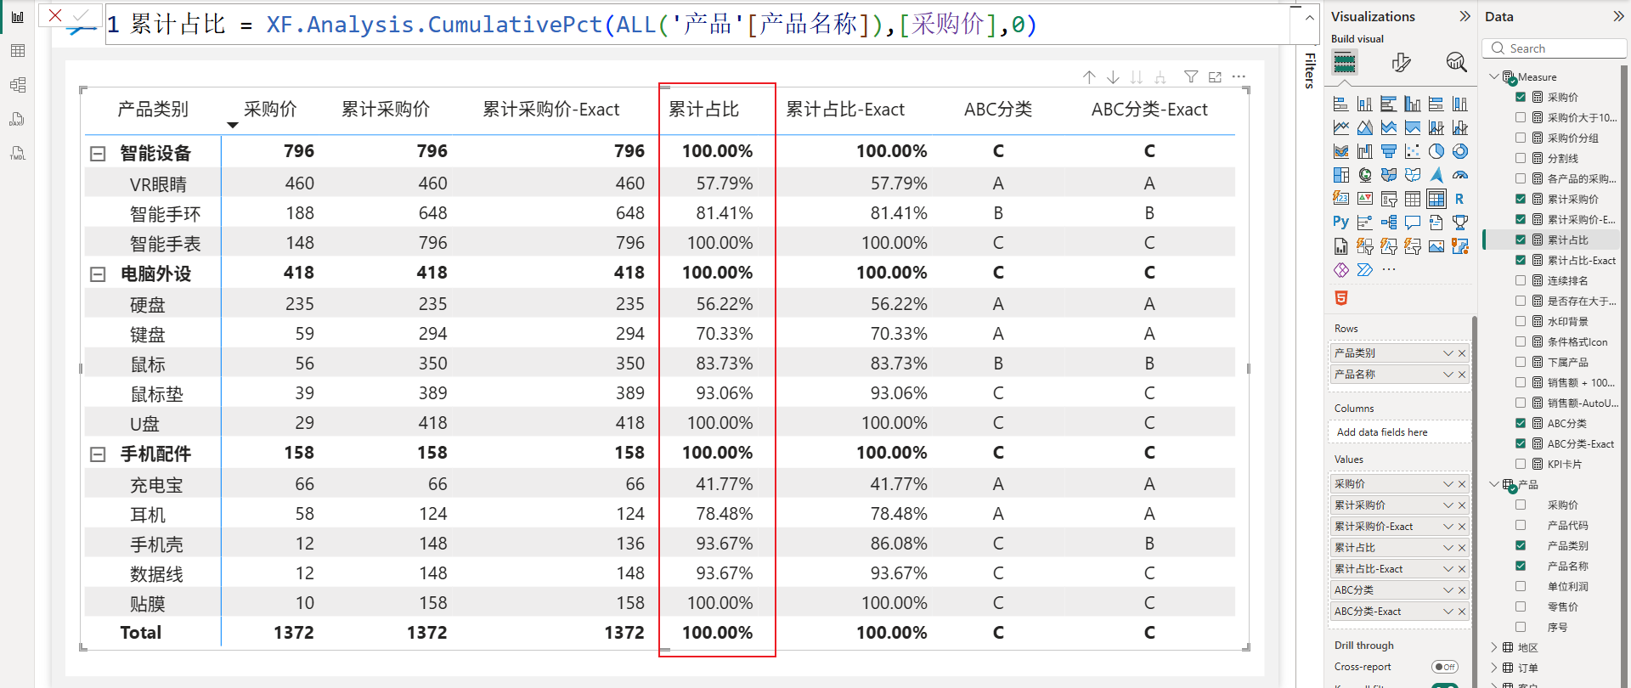Click the filter funnel icon above the matrix

1191,77
